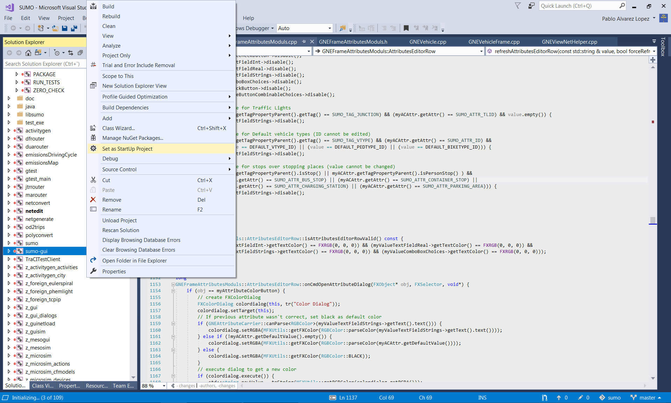Click the New Project toolbar icon
This screenshot has width=671, height=403.
(41, 28)
